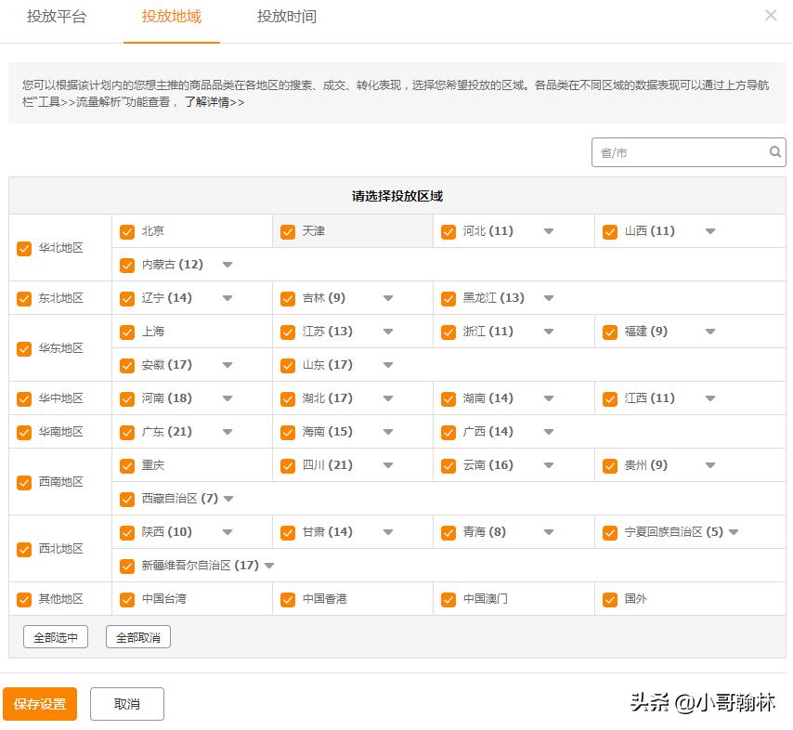Switch to the 投放时间 tab
793x730 pixels.
point(285,17)
